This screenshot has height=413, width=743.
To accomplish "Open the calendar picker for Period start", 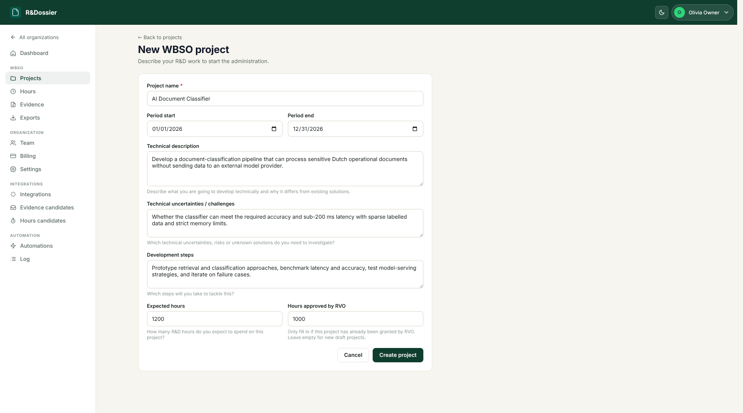I will [274, 129].
